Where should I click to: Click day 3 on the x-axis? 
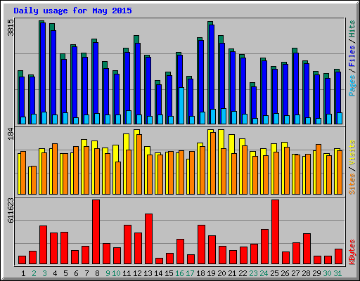(x=44, y=273)
